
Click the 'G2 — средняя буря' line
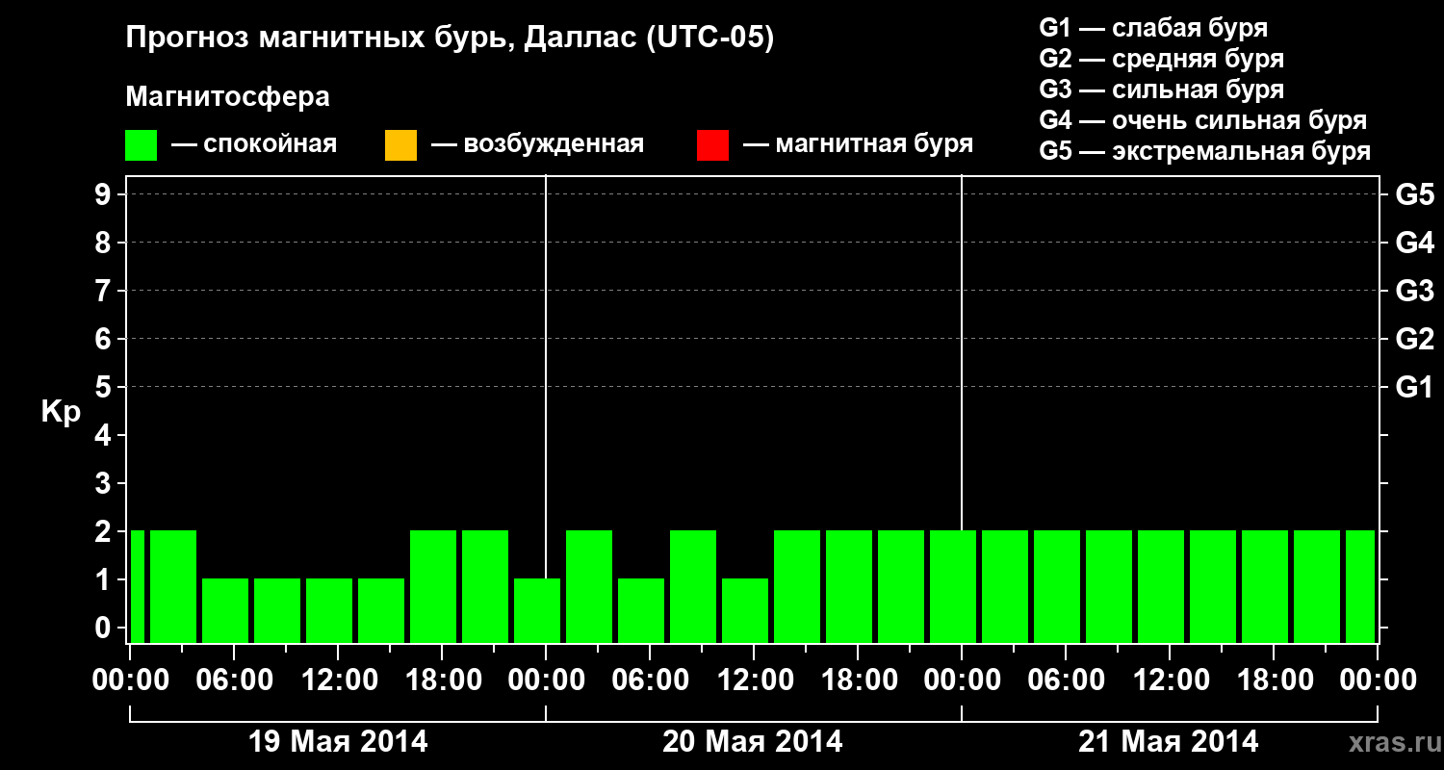[1161, 59]
